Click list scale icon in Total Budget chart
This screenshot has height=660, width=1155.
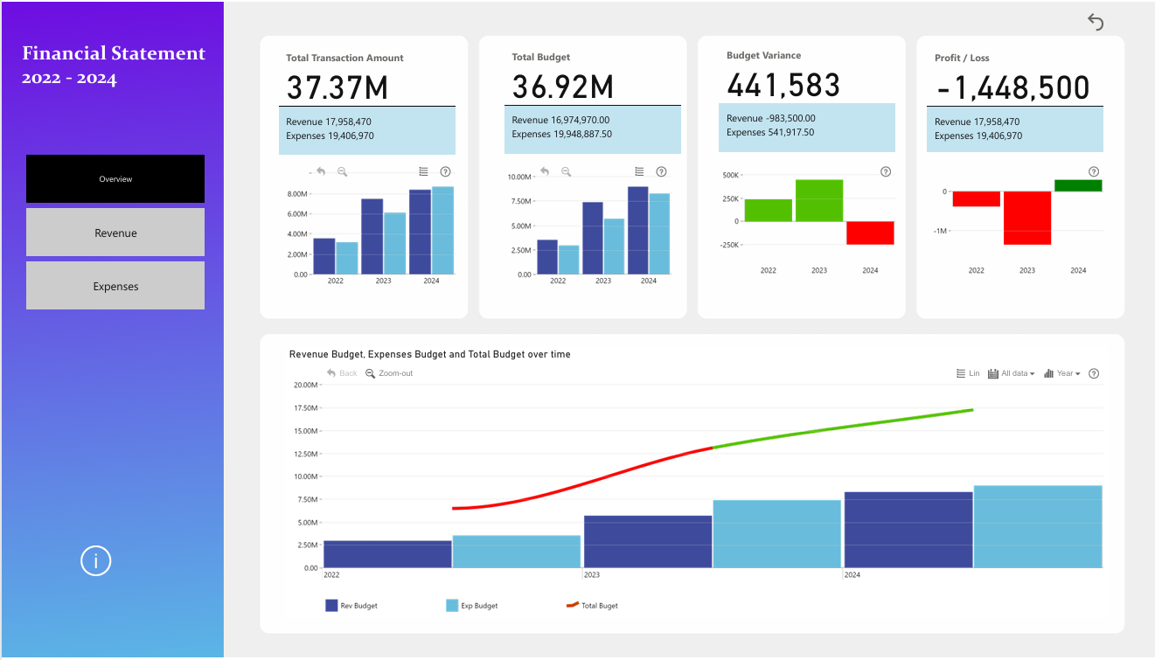(x=639, y=172)
